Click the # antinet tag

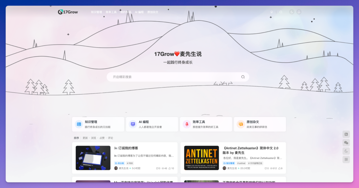tap(241, 163)
